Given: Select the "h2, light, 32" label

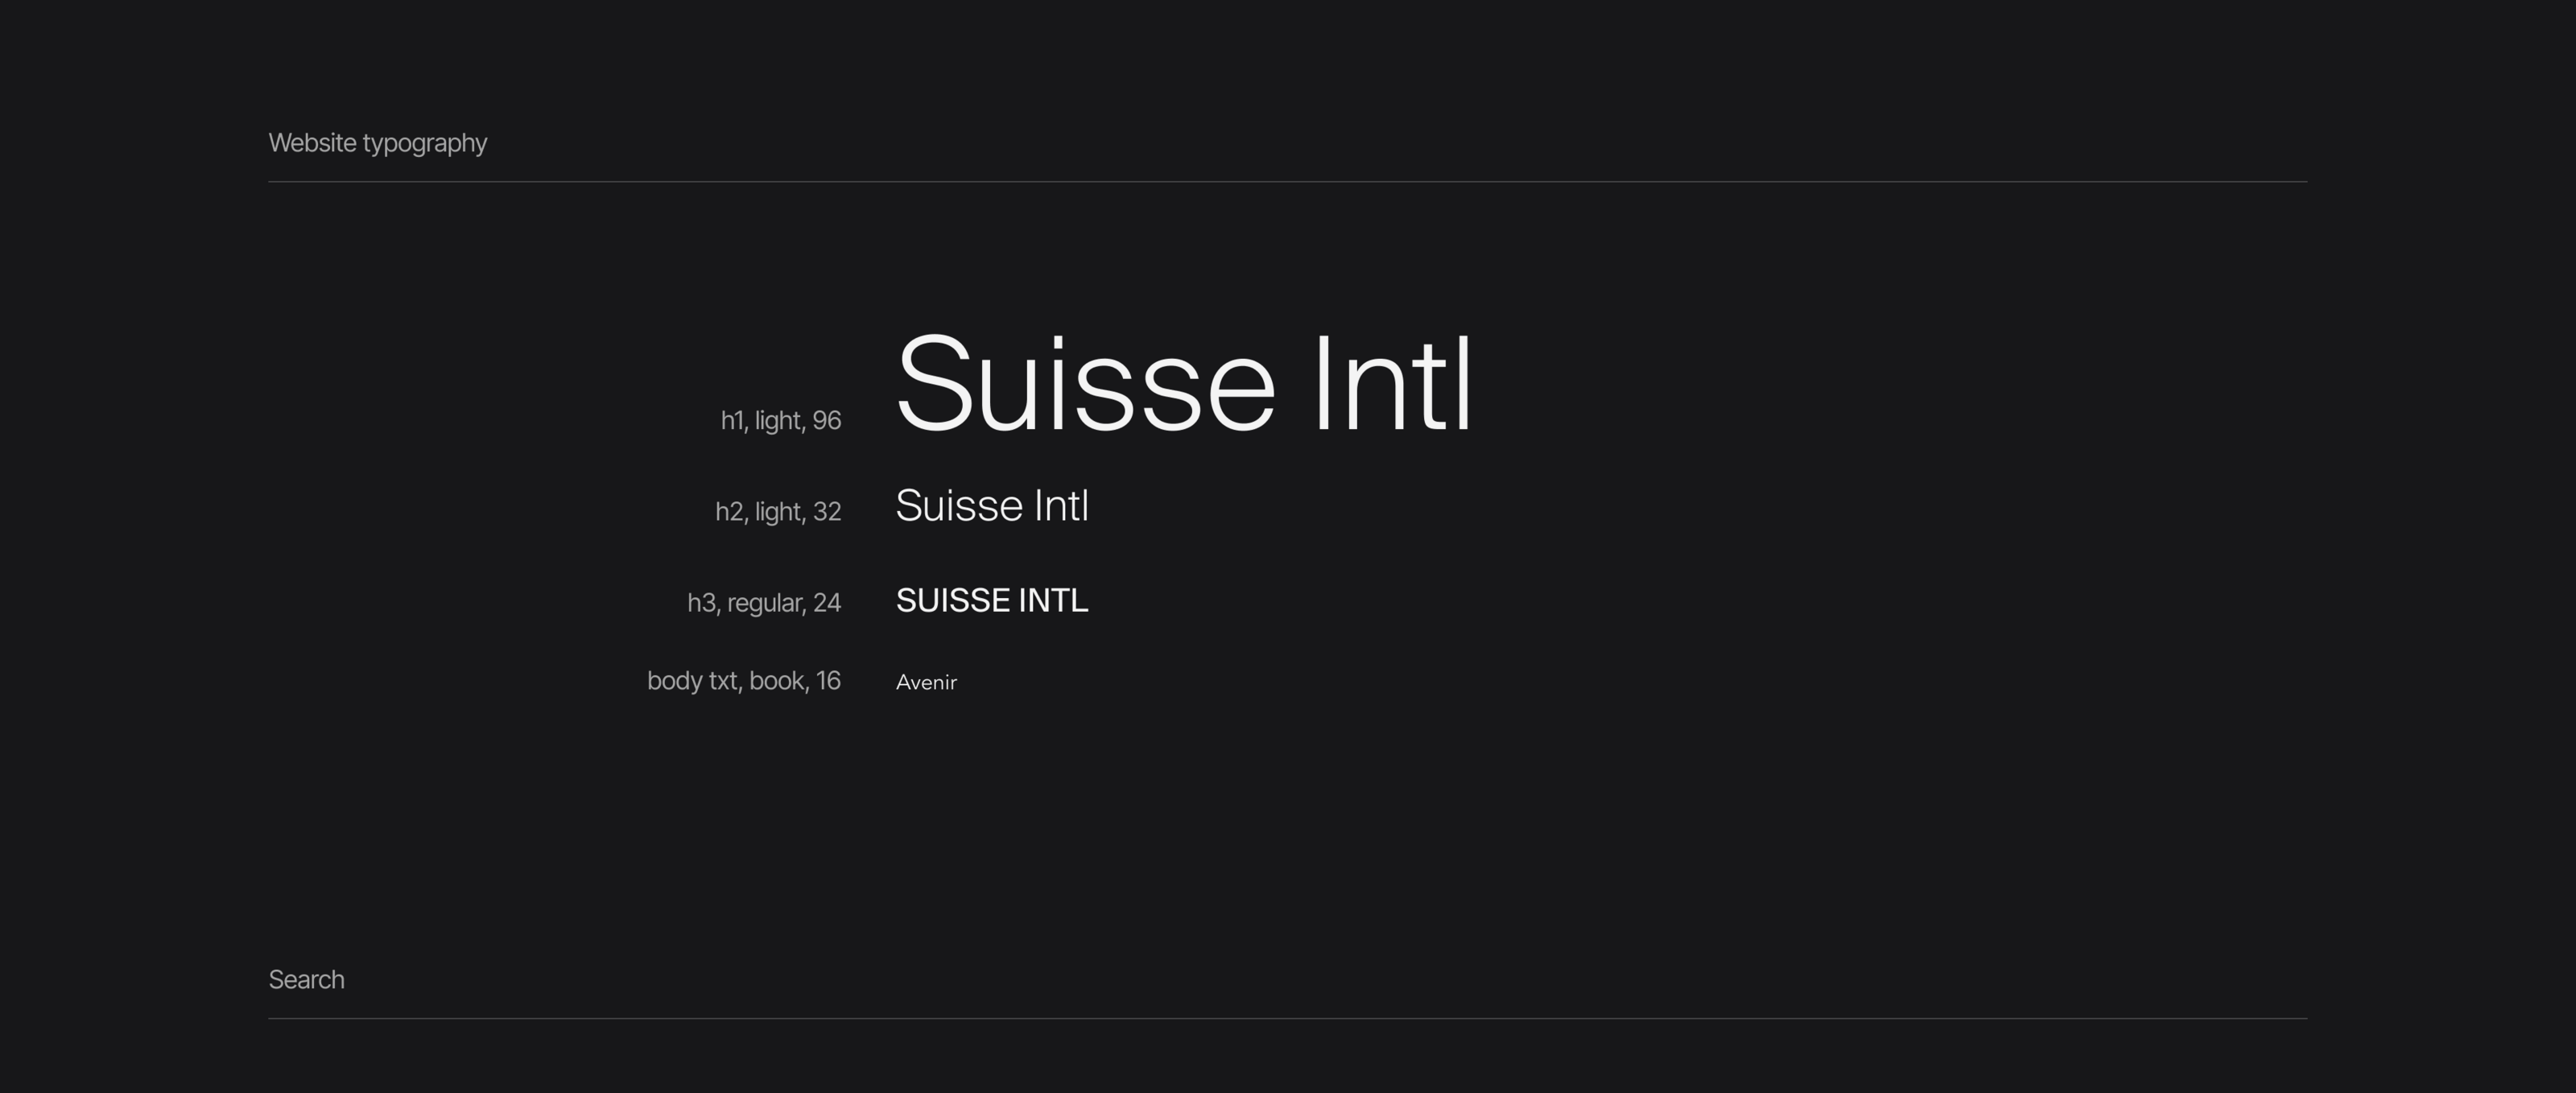Looking at the screenshot, I should 777,512.
